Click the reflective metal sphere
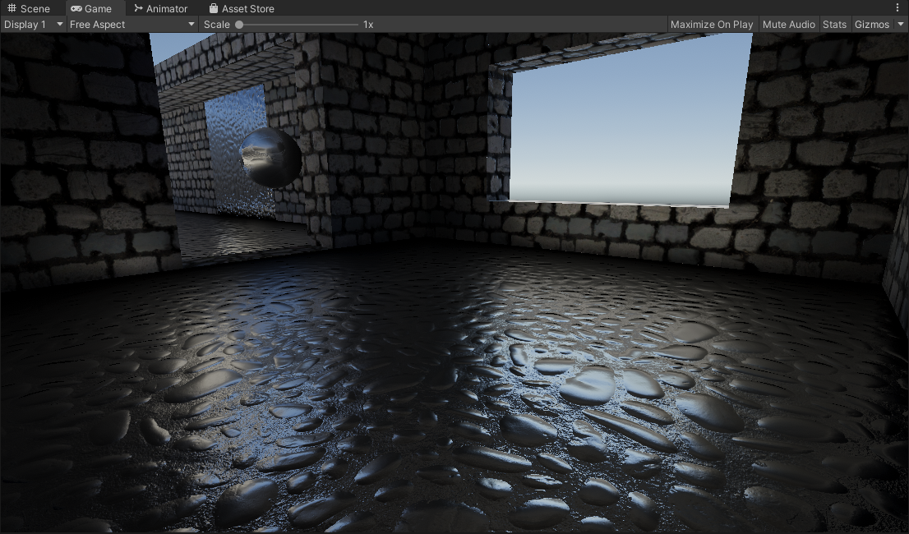This screenshot has width=909, height=534. coord(270,157)
